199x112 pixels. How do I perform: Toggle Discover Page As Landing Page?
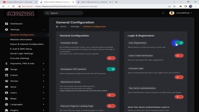click(111, 106)
